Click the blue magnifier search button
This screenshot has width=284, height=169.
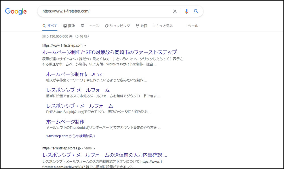point(196,11)
